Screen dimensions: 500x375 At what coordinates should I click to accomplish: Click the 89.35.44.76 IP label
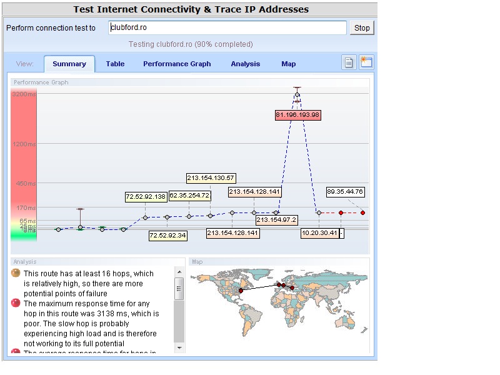click(345, 192)
